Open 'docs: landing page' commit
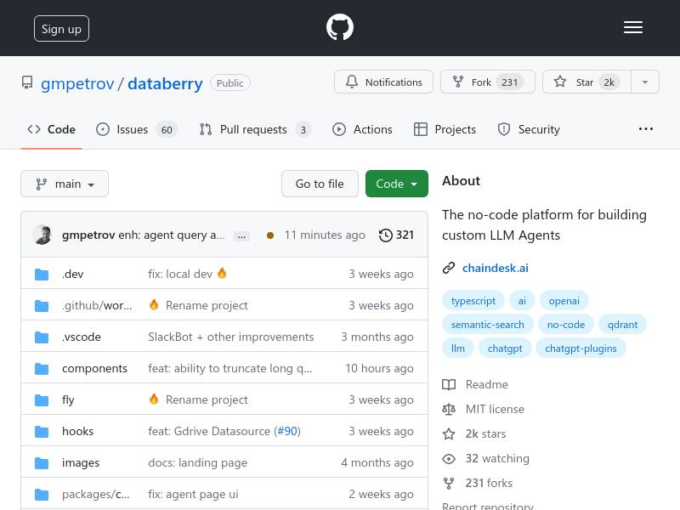 [x=197, y=462]
